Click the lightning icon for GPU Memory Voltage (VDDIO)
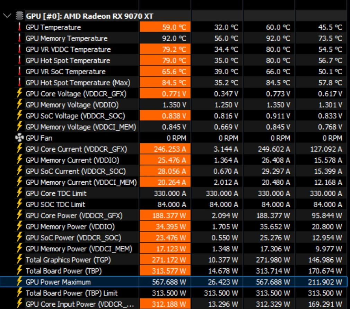 point(19,105)
